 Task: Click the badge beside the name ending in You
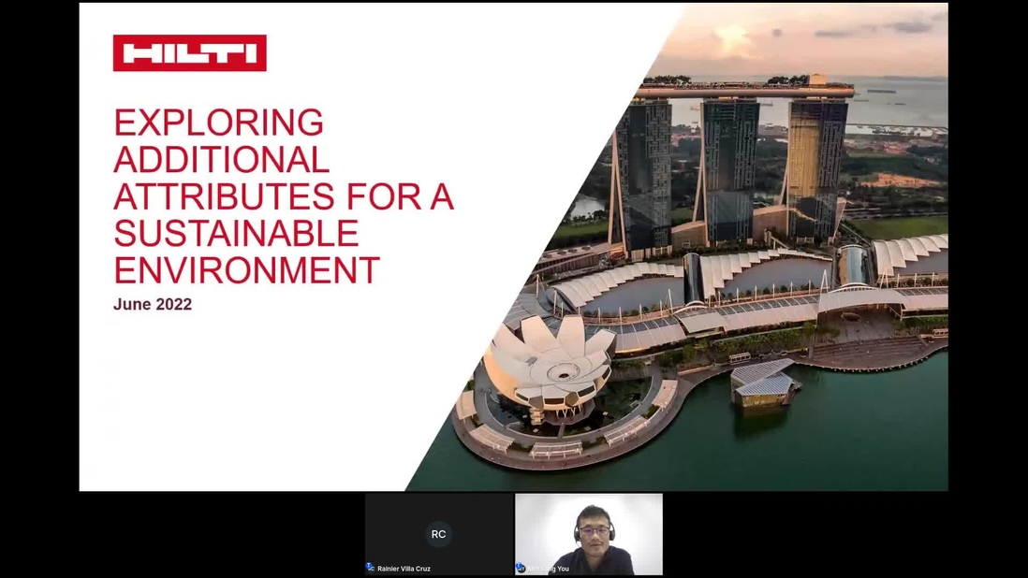pos(521,568)
